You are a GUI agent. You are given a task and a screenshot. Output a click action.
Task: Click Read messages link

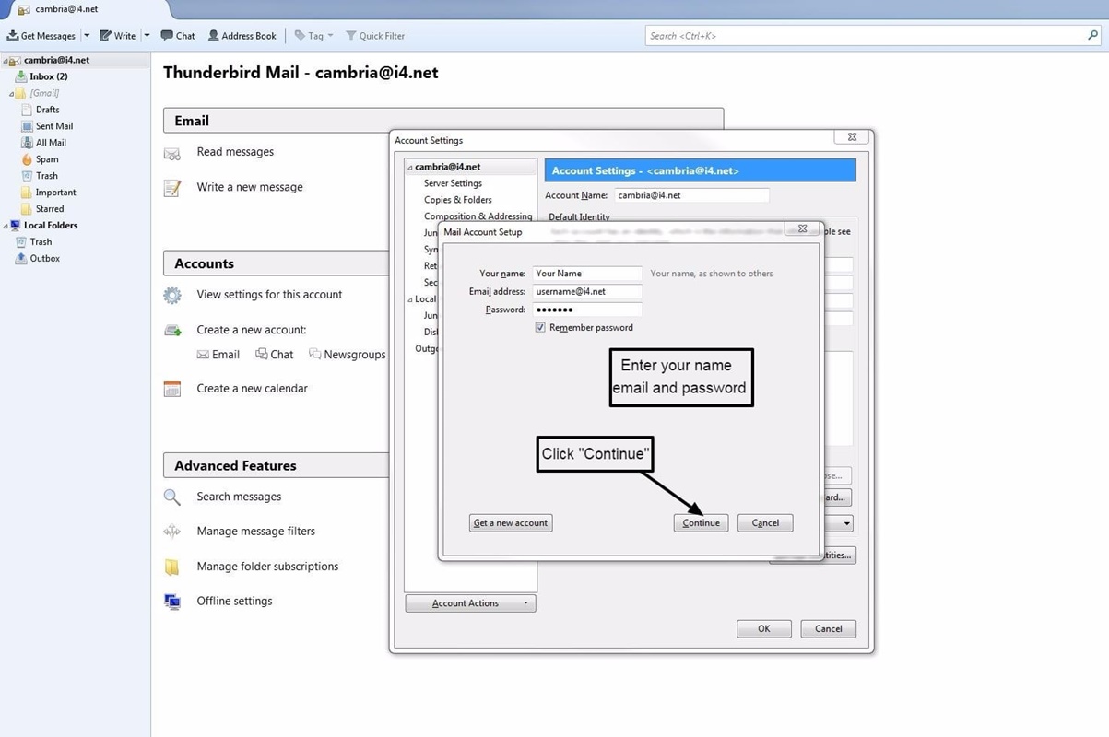pos(235,152)
